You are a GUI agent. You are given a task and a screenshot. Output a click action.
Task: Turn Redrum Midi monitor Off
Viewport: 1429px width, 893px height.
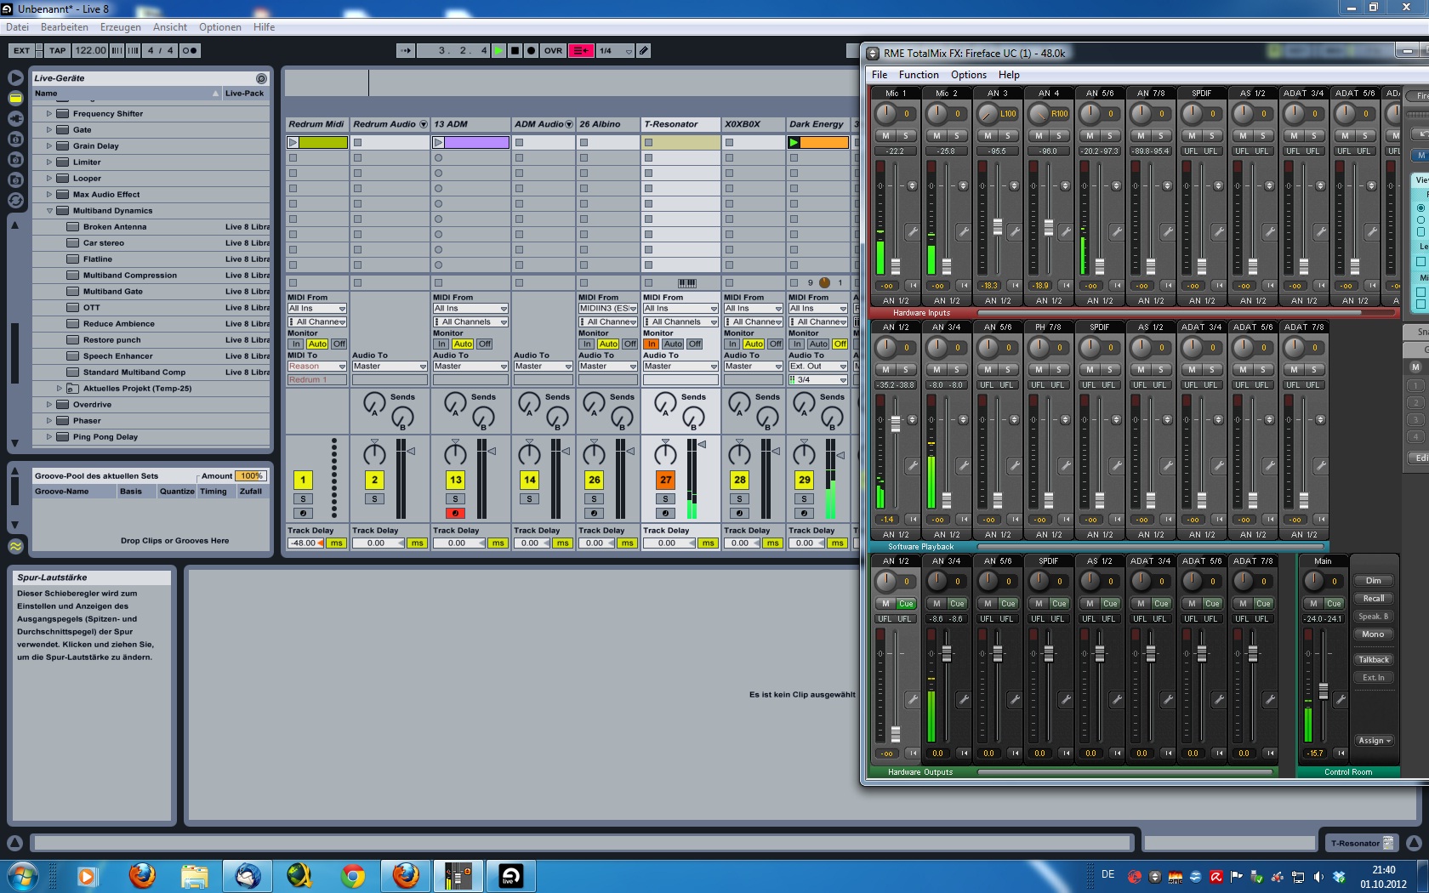coord(339,344)
